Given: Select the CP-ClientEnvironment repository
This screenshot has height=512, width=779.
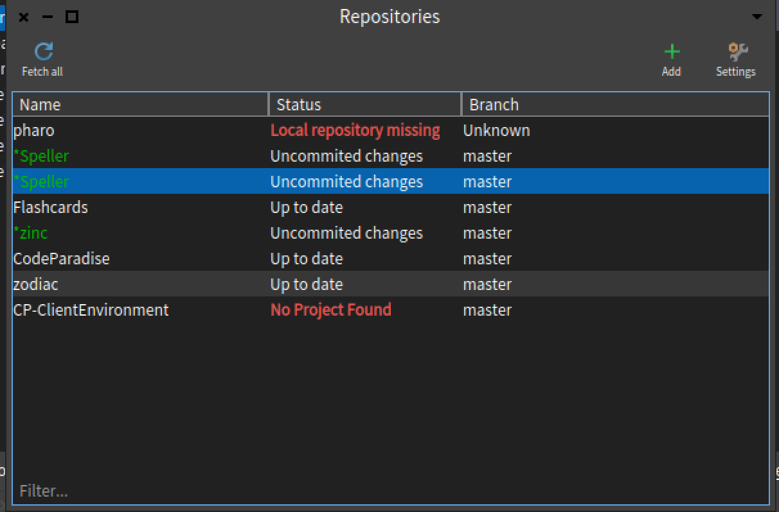Looking at the screenshot, I should [x=91, y=310].
